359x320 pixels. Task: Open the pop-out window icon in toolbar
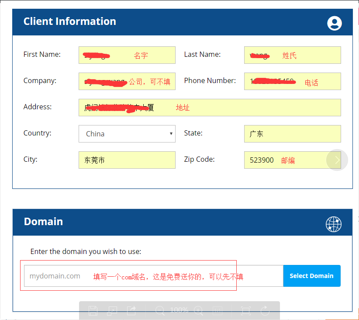112,311
